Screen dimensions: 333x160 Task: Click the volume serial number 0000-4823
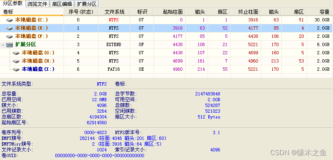[95, 133]
